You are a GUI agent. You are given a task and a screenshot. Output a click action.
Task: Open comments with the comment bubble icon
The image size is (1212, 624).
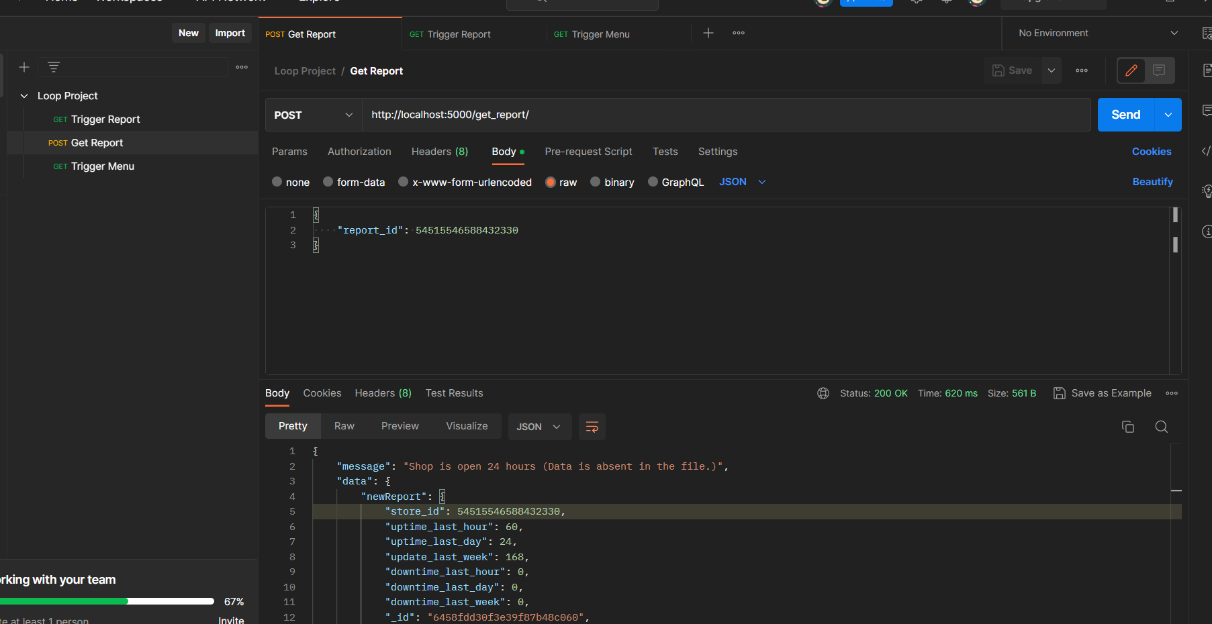click(x=1207, y=111)
